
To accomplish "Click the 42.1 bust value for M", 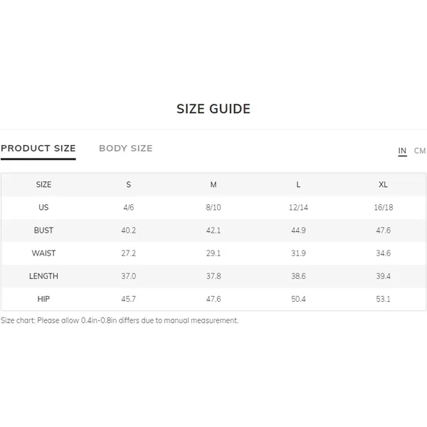I will (213, 231).
